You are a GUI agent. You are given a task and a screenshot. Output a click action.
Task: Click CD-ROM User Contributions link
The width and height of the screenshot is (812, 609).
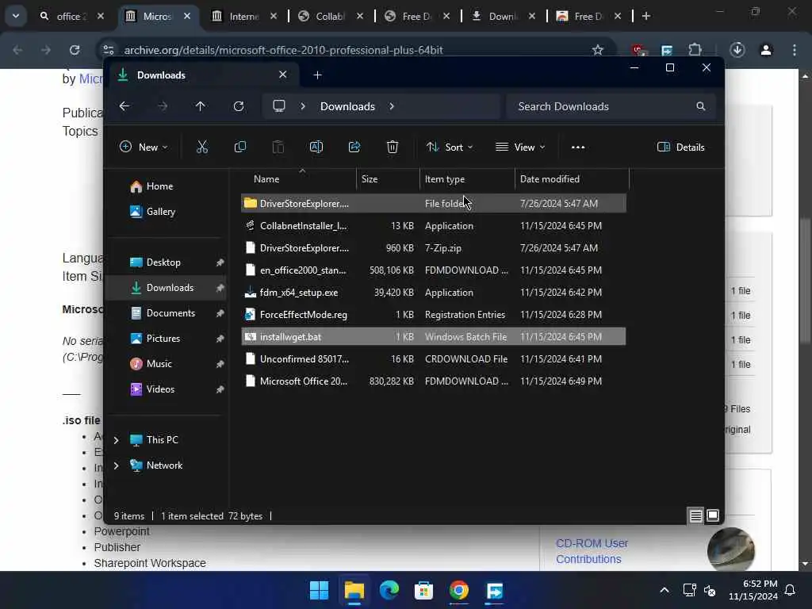pos(592,551)
